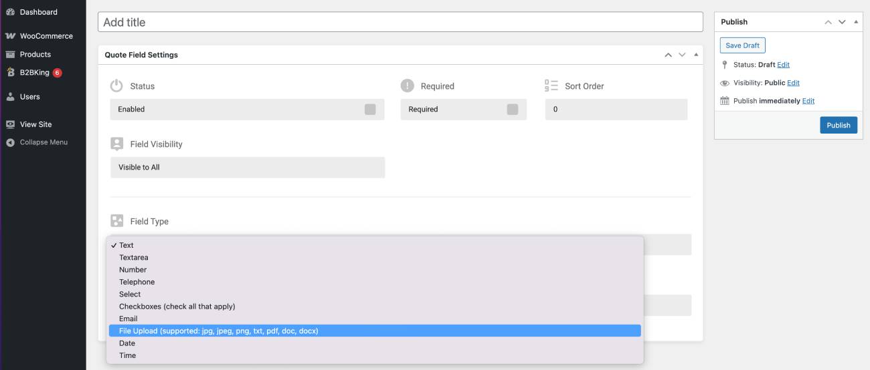Select Date field type option
This screenshot has width=870, height=370.
(375, 343)
